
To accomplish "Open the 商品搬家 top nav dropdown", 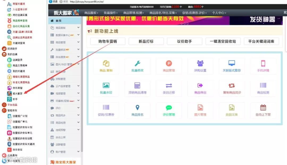I will pyautogui.click(x=91, y=13).
